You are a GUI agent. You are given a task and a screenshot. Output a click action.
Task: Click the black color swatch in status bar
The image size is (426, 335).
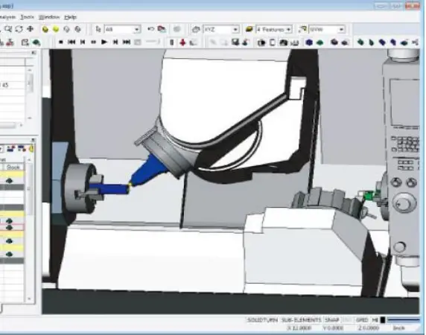tap(383, 320)
